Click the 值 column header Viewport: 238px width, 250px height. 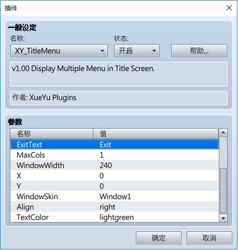(x=156, y=134)
